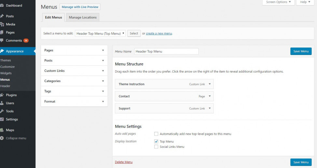Viewport: 317px width, 168px height.
Task: Click the Tools wrench icon
Action: coord(2,111)
